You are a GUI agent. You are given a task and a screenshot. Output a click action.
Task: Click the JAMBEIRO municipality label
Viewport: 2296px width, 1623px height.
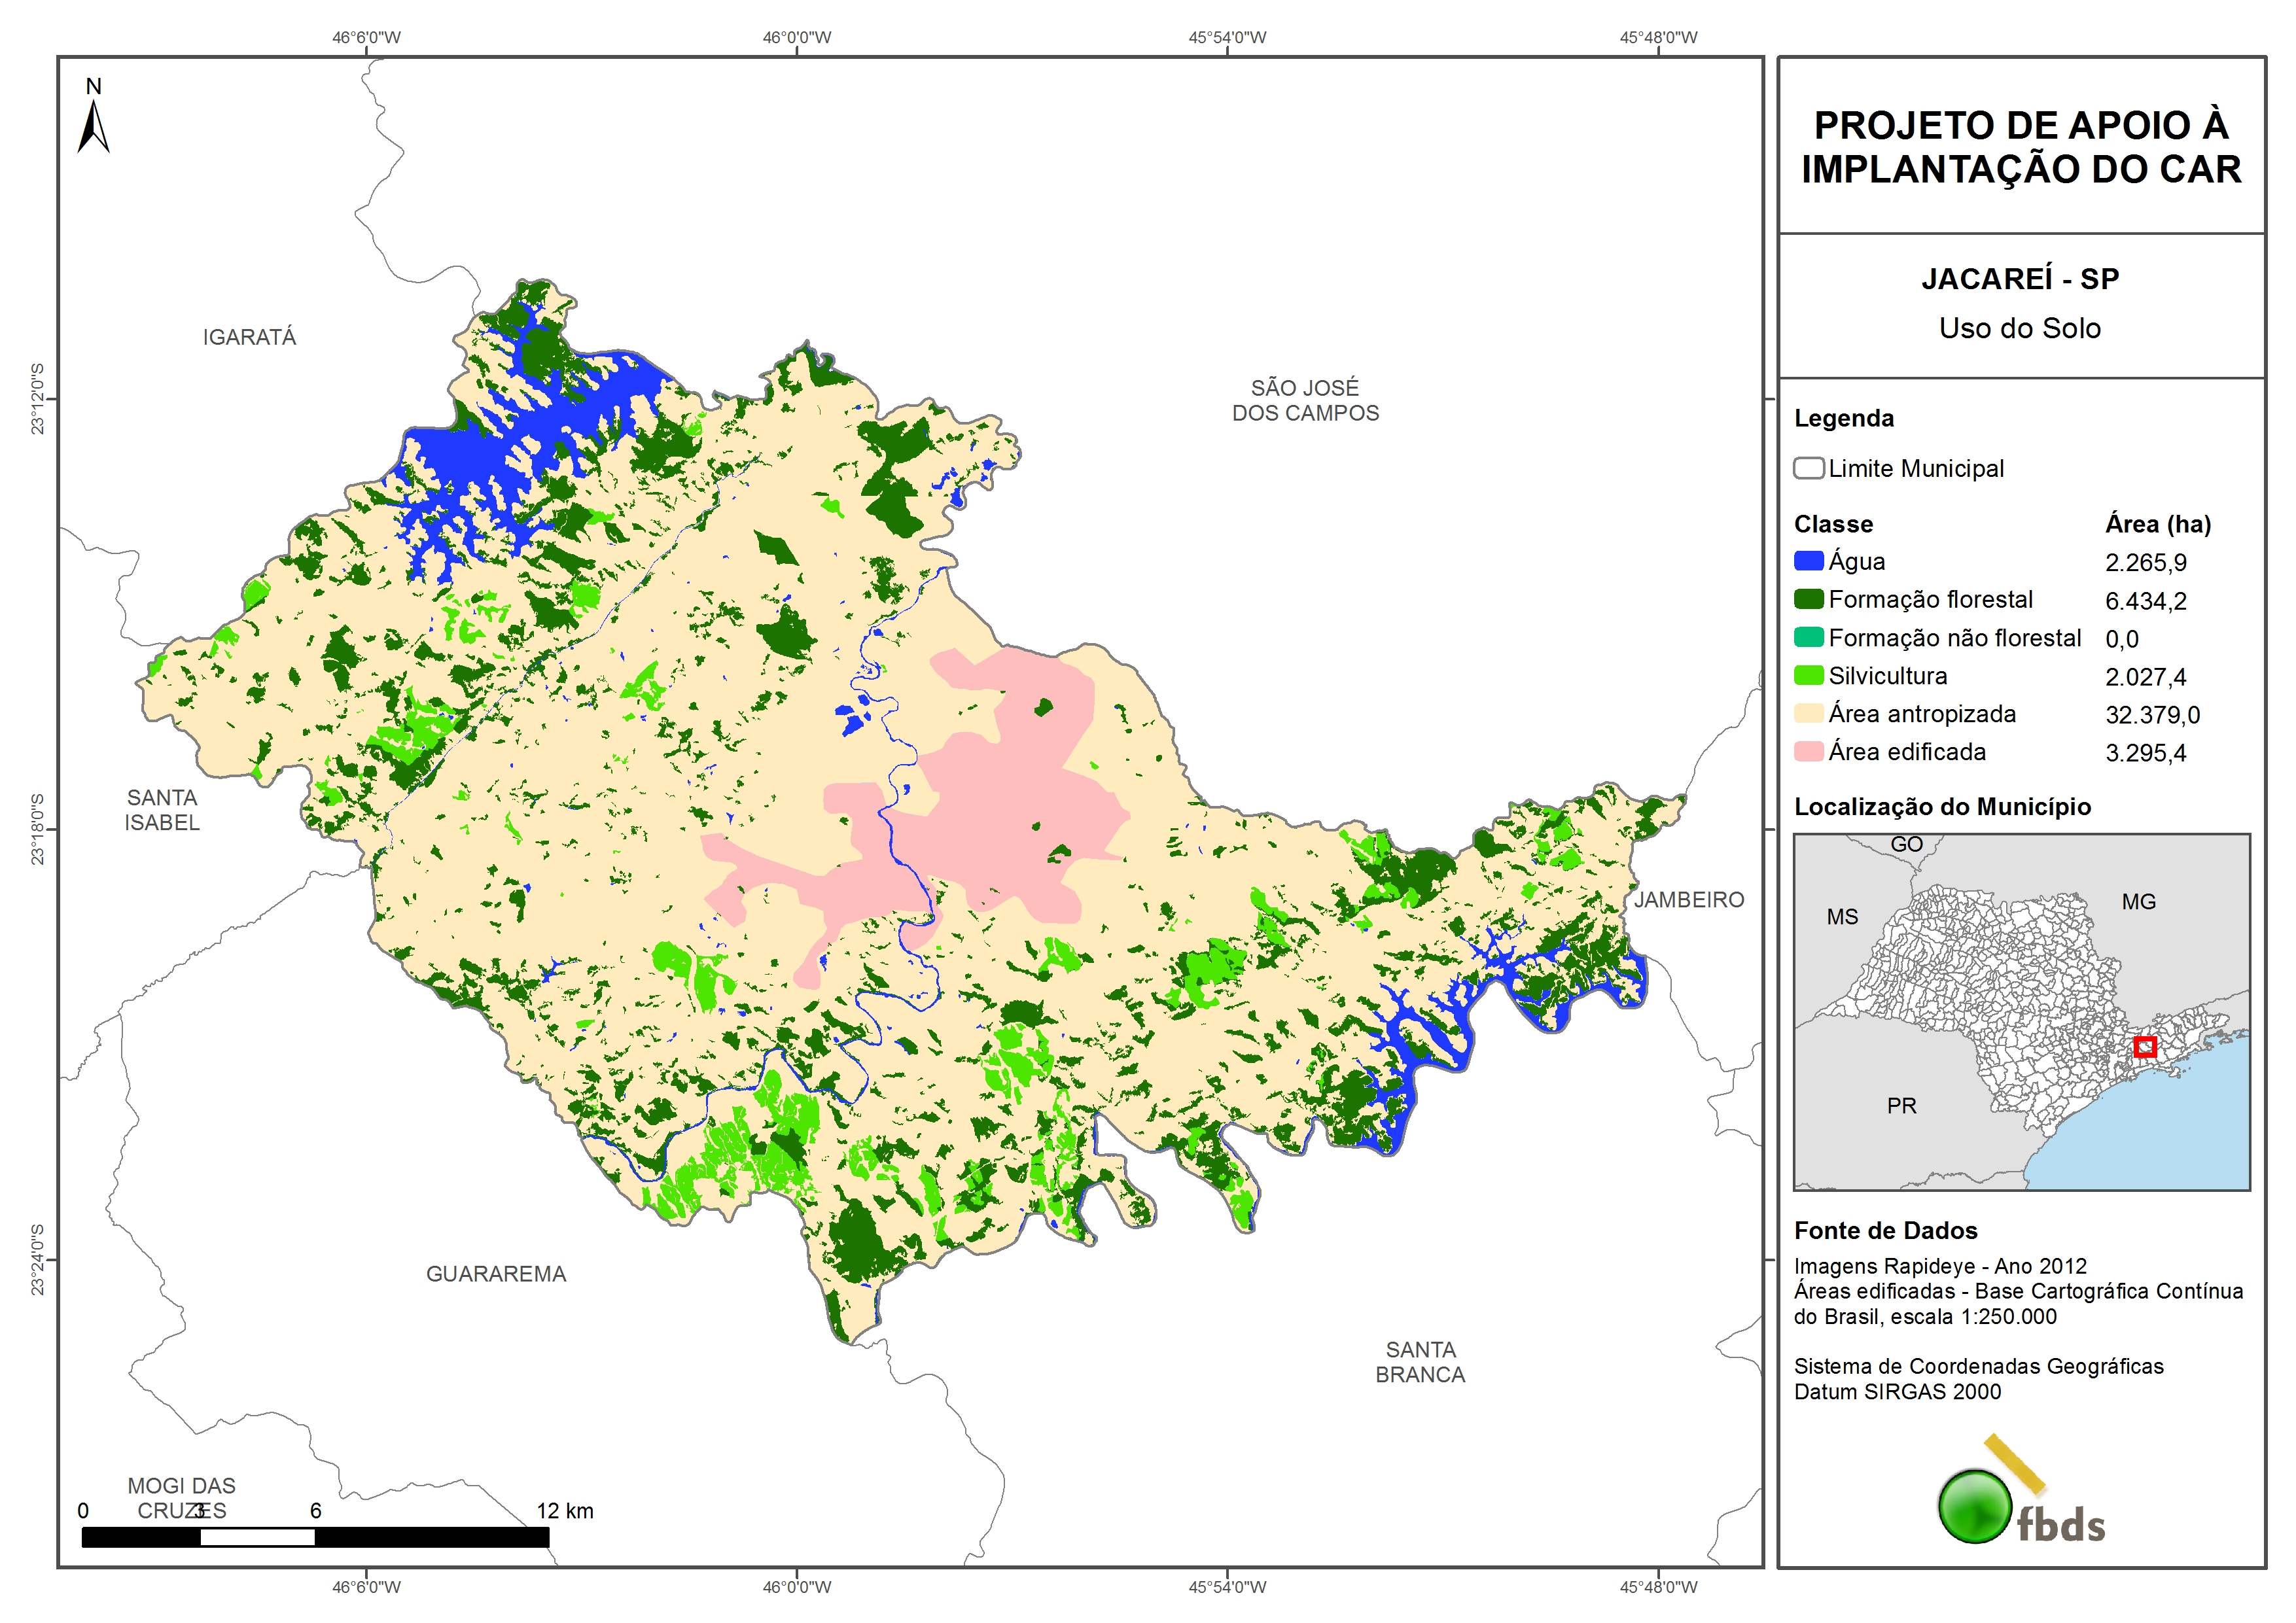point(1689,900)
